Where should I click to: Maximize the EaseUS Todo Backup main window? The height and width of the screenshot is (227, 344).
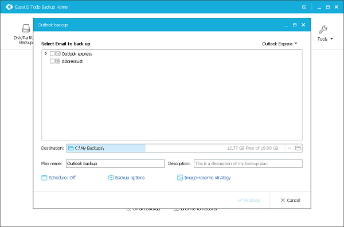click(328, 7)
